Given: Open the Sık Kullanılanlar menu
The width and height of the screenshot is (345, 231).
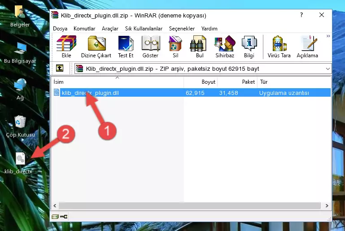Looking at the screenshot, I should [144, 29].
